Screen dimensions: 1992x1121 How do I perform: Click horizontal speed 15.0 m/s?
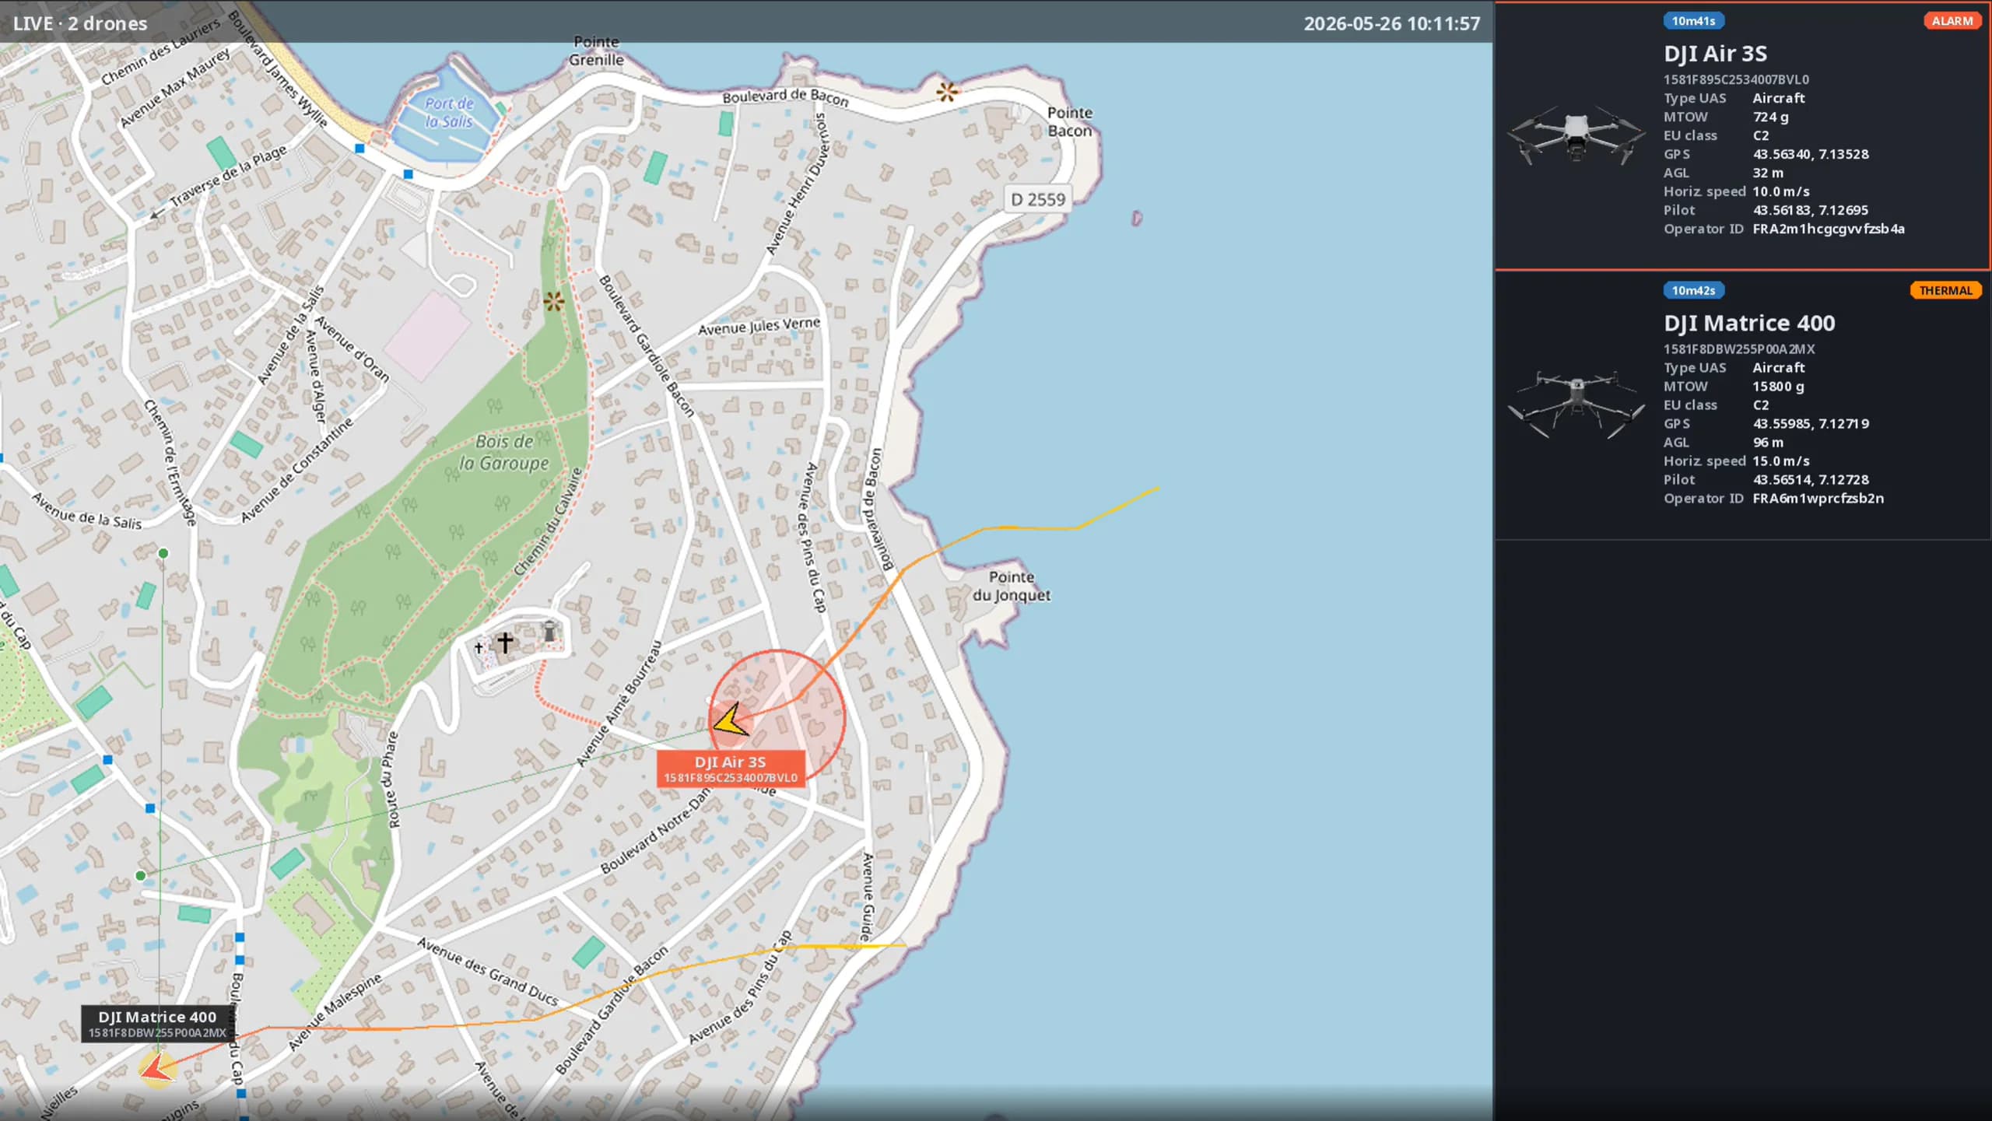(1780, 461)
